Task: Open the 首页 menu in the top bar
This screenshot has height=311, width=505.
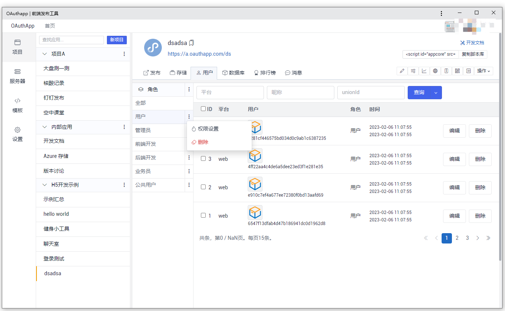Action: 50,26
